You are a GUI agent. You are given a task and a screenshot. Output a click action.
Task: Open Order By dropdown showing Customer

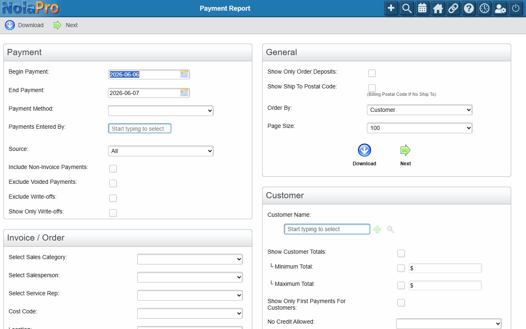pos(420,110)
